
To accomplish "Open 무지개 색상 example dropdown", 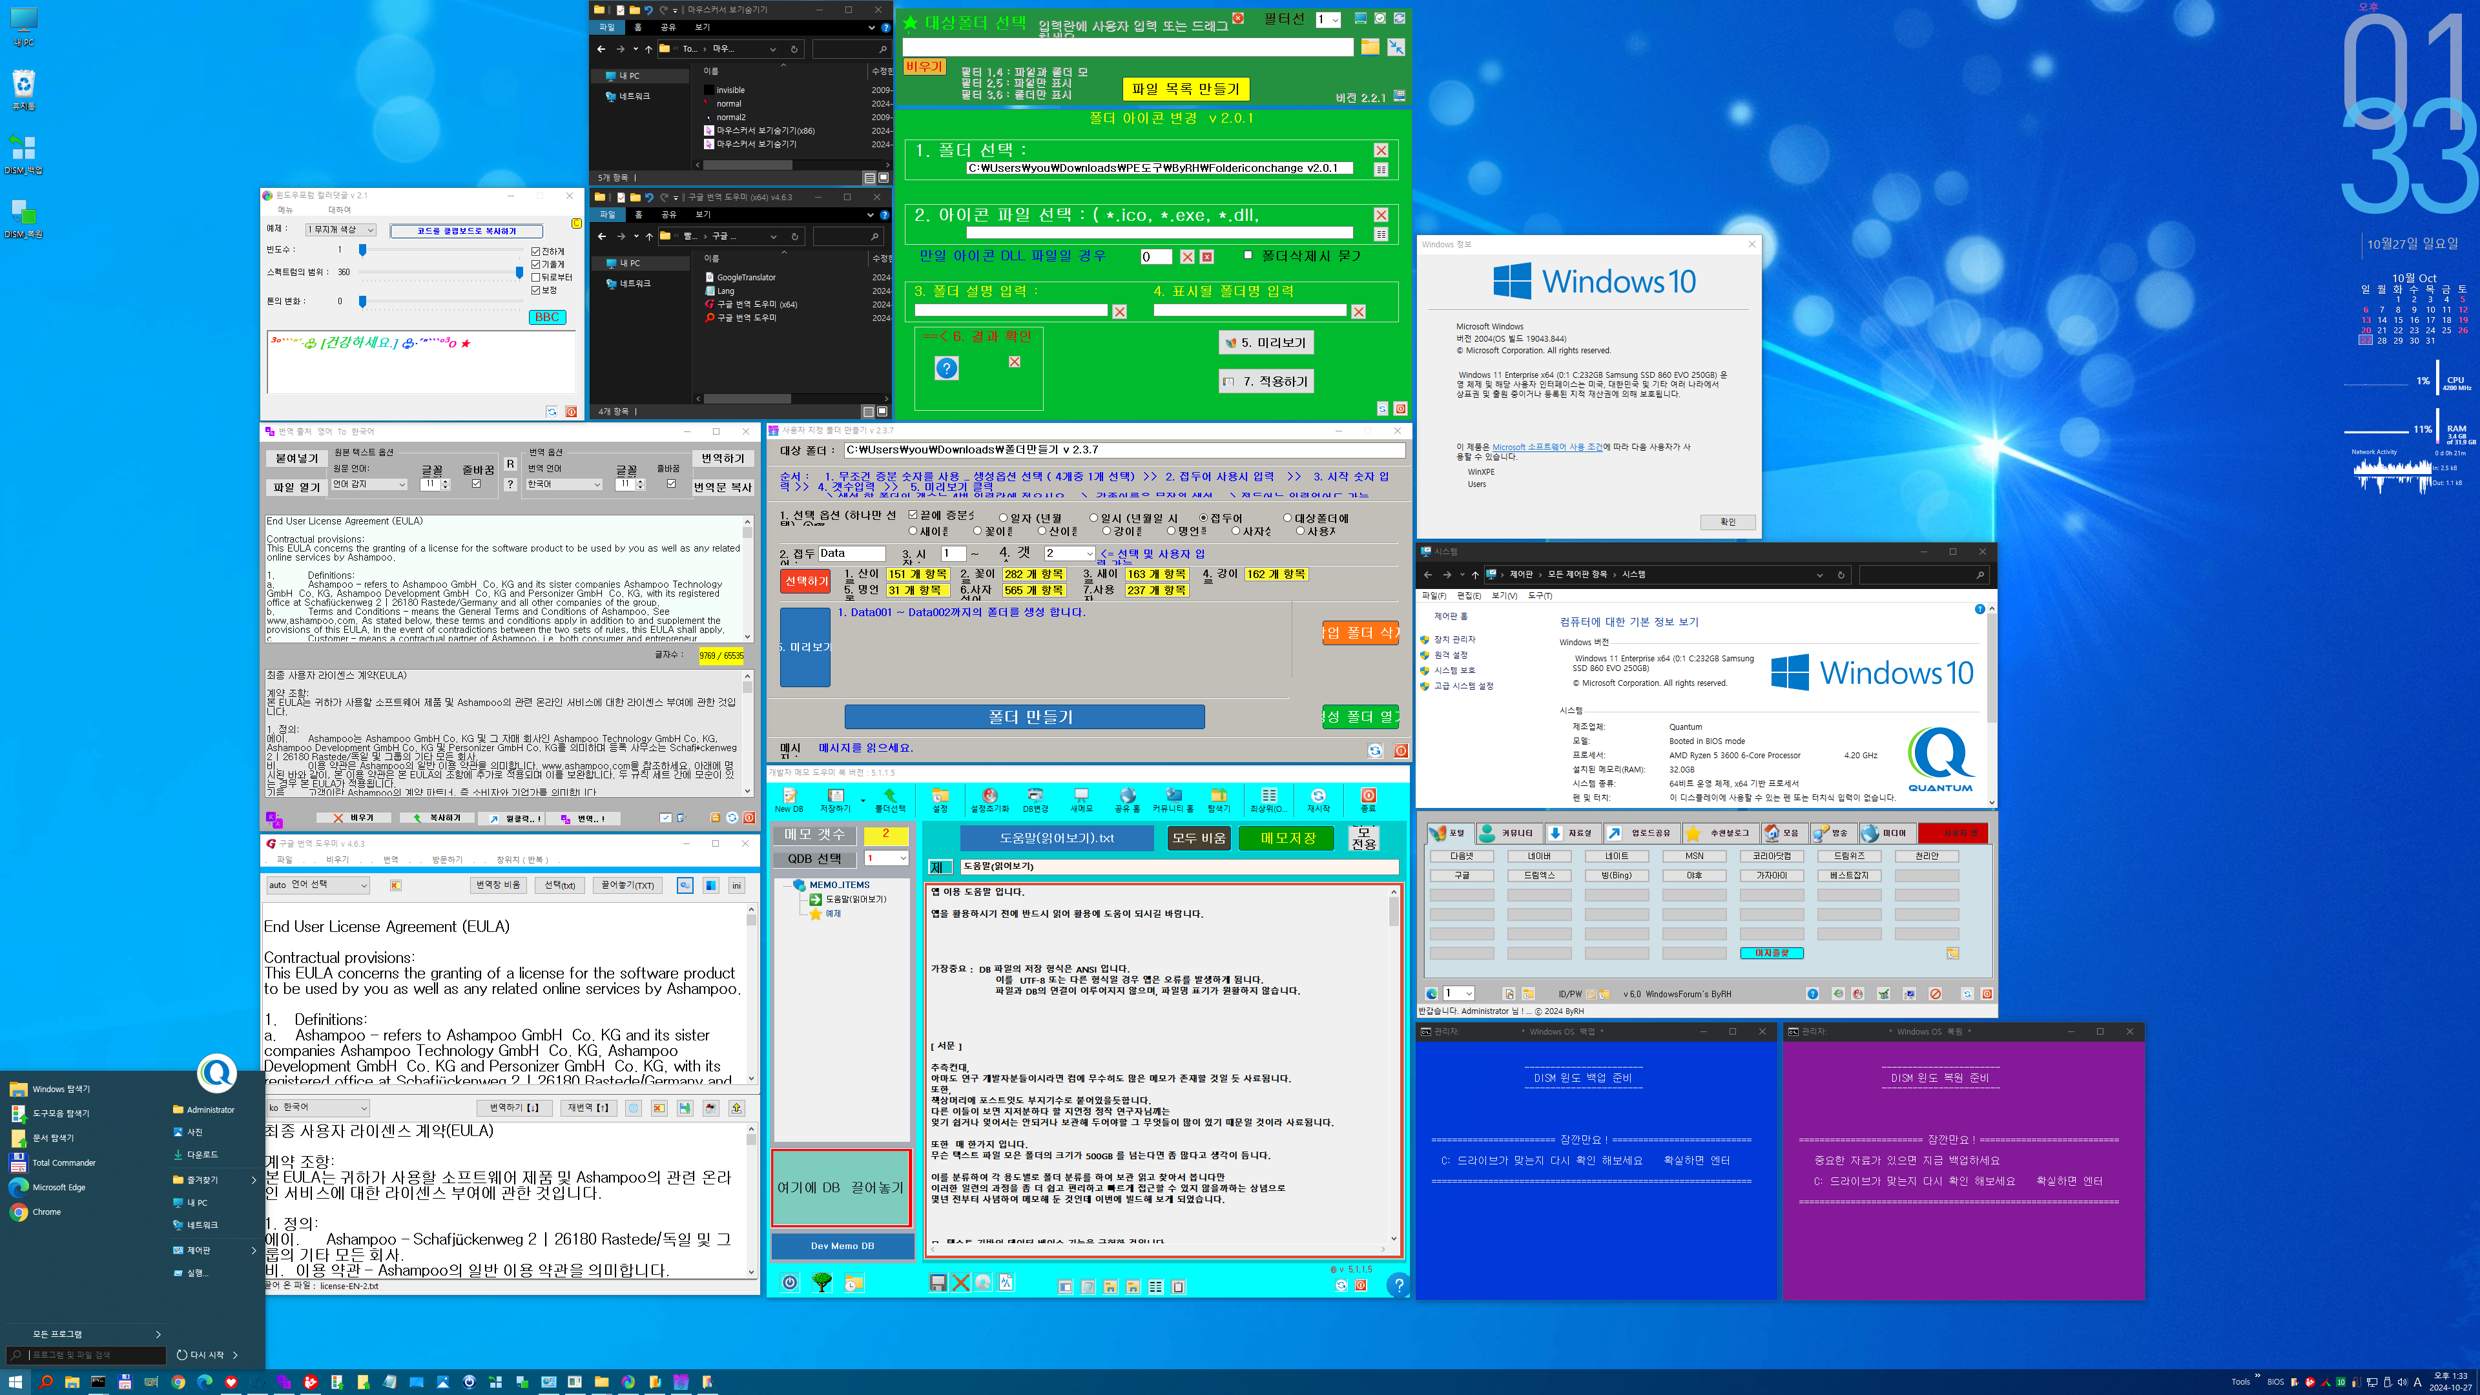I will pyautogui.click(x=341, y=230).
